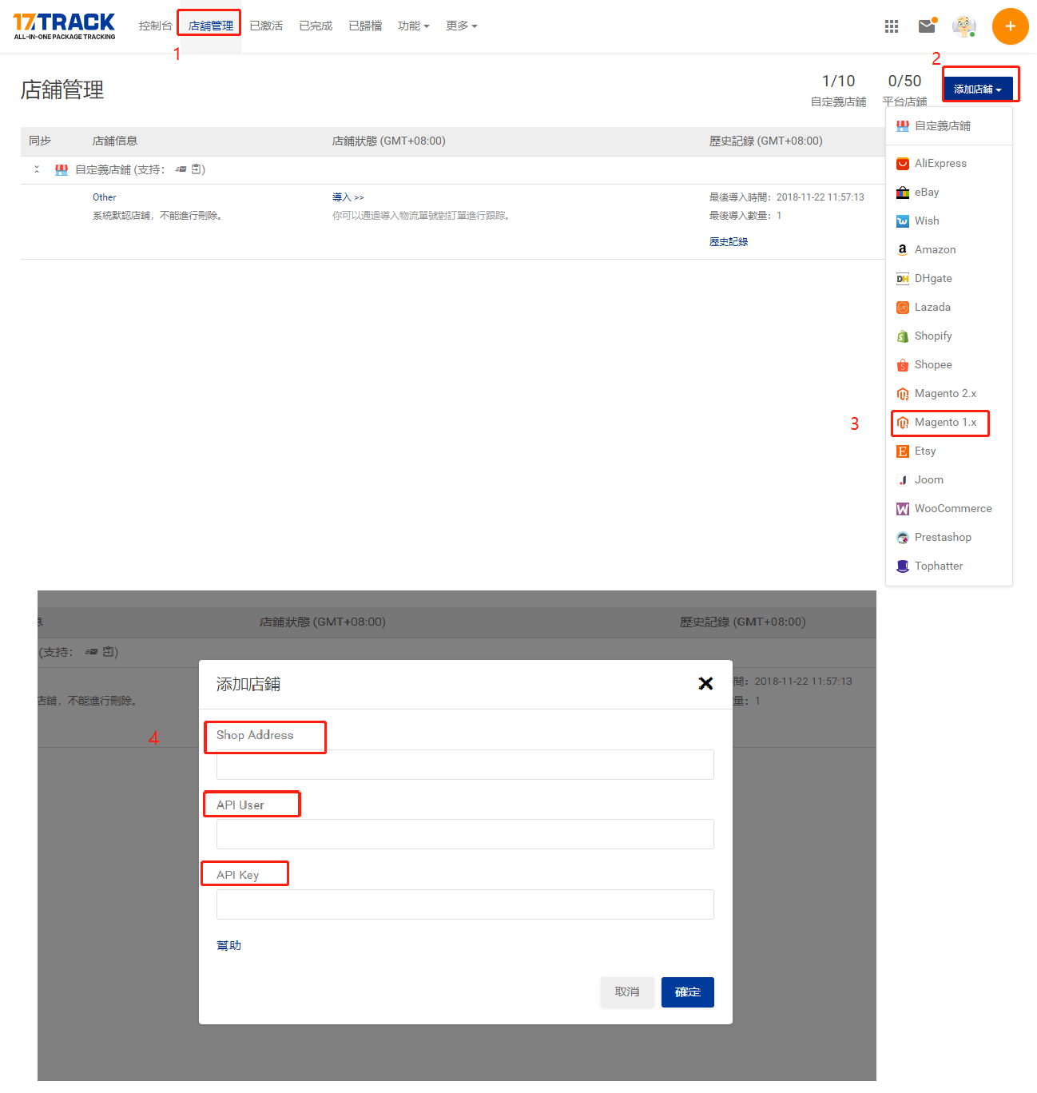
Task: Open the 歷史記錄 link in Other row
Action: click(x=729, y=242)
